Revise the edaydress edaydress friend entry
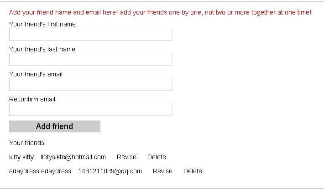 (162, 171)
